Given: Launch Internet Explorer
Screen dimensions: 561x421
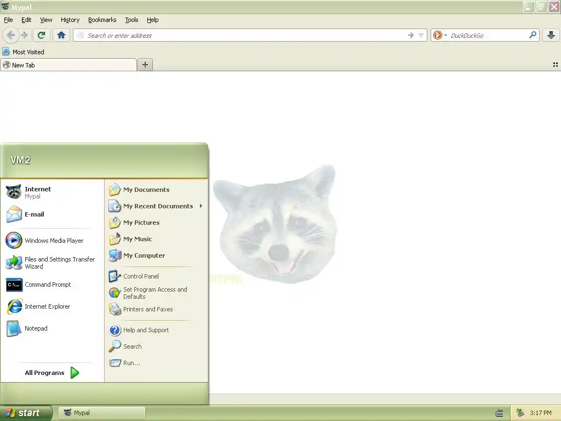Looking at the screenshot, I should coord(52,306).
